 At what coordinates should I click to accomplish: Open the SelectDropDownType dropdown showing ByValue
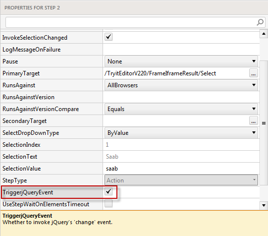pos(181,132)
